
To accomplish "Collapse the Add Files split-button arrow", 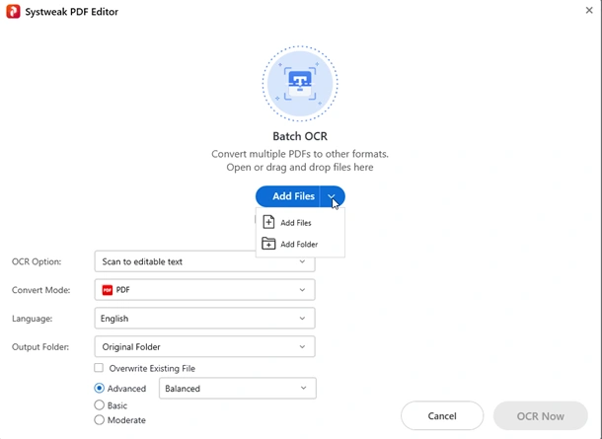I will coord(332,196).
